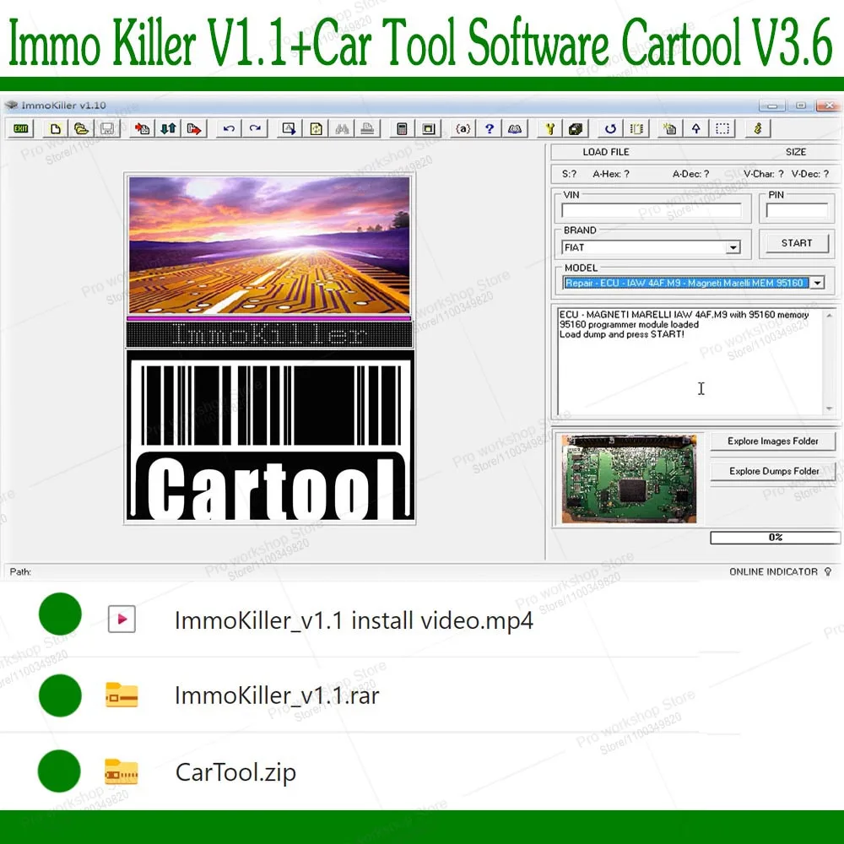Click the binoculars find icon
This screenshot has height=844, width=844.
tap(342, 128)
